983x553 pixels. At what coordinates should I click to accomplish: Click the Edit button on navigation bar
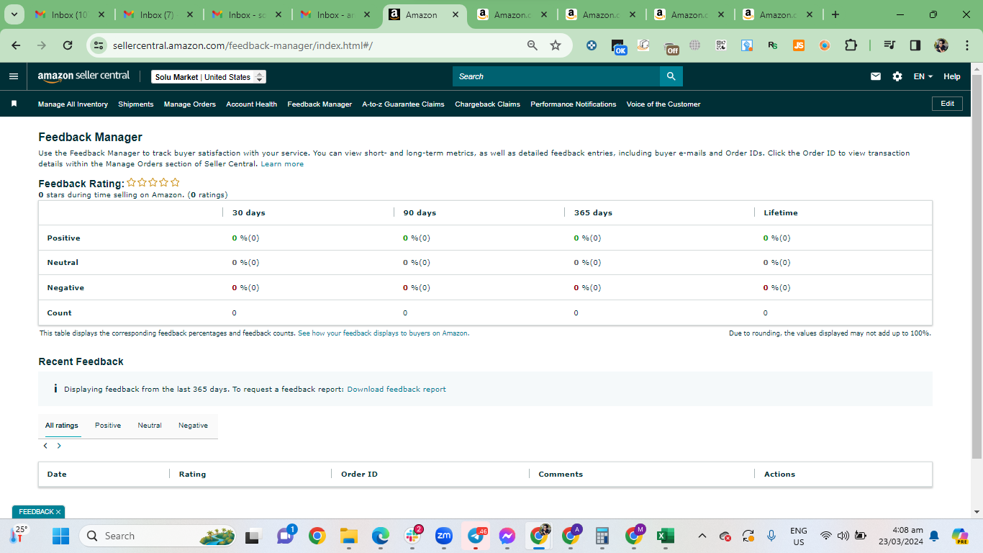tap(947, 104)
